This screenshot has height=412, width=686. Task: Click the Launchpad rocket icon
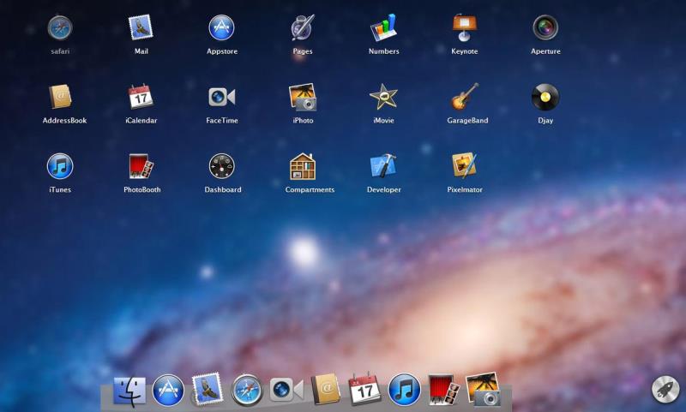click(665, 389)
